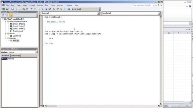This screenshot has height=108, width=193.
Task: Open Project Explorer toolbar icon
Action: click(x=54, y=9)
